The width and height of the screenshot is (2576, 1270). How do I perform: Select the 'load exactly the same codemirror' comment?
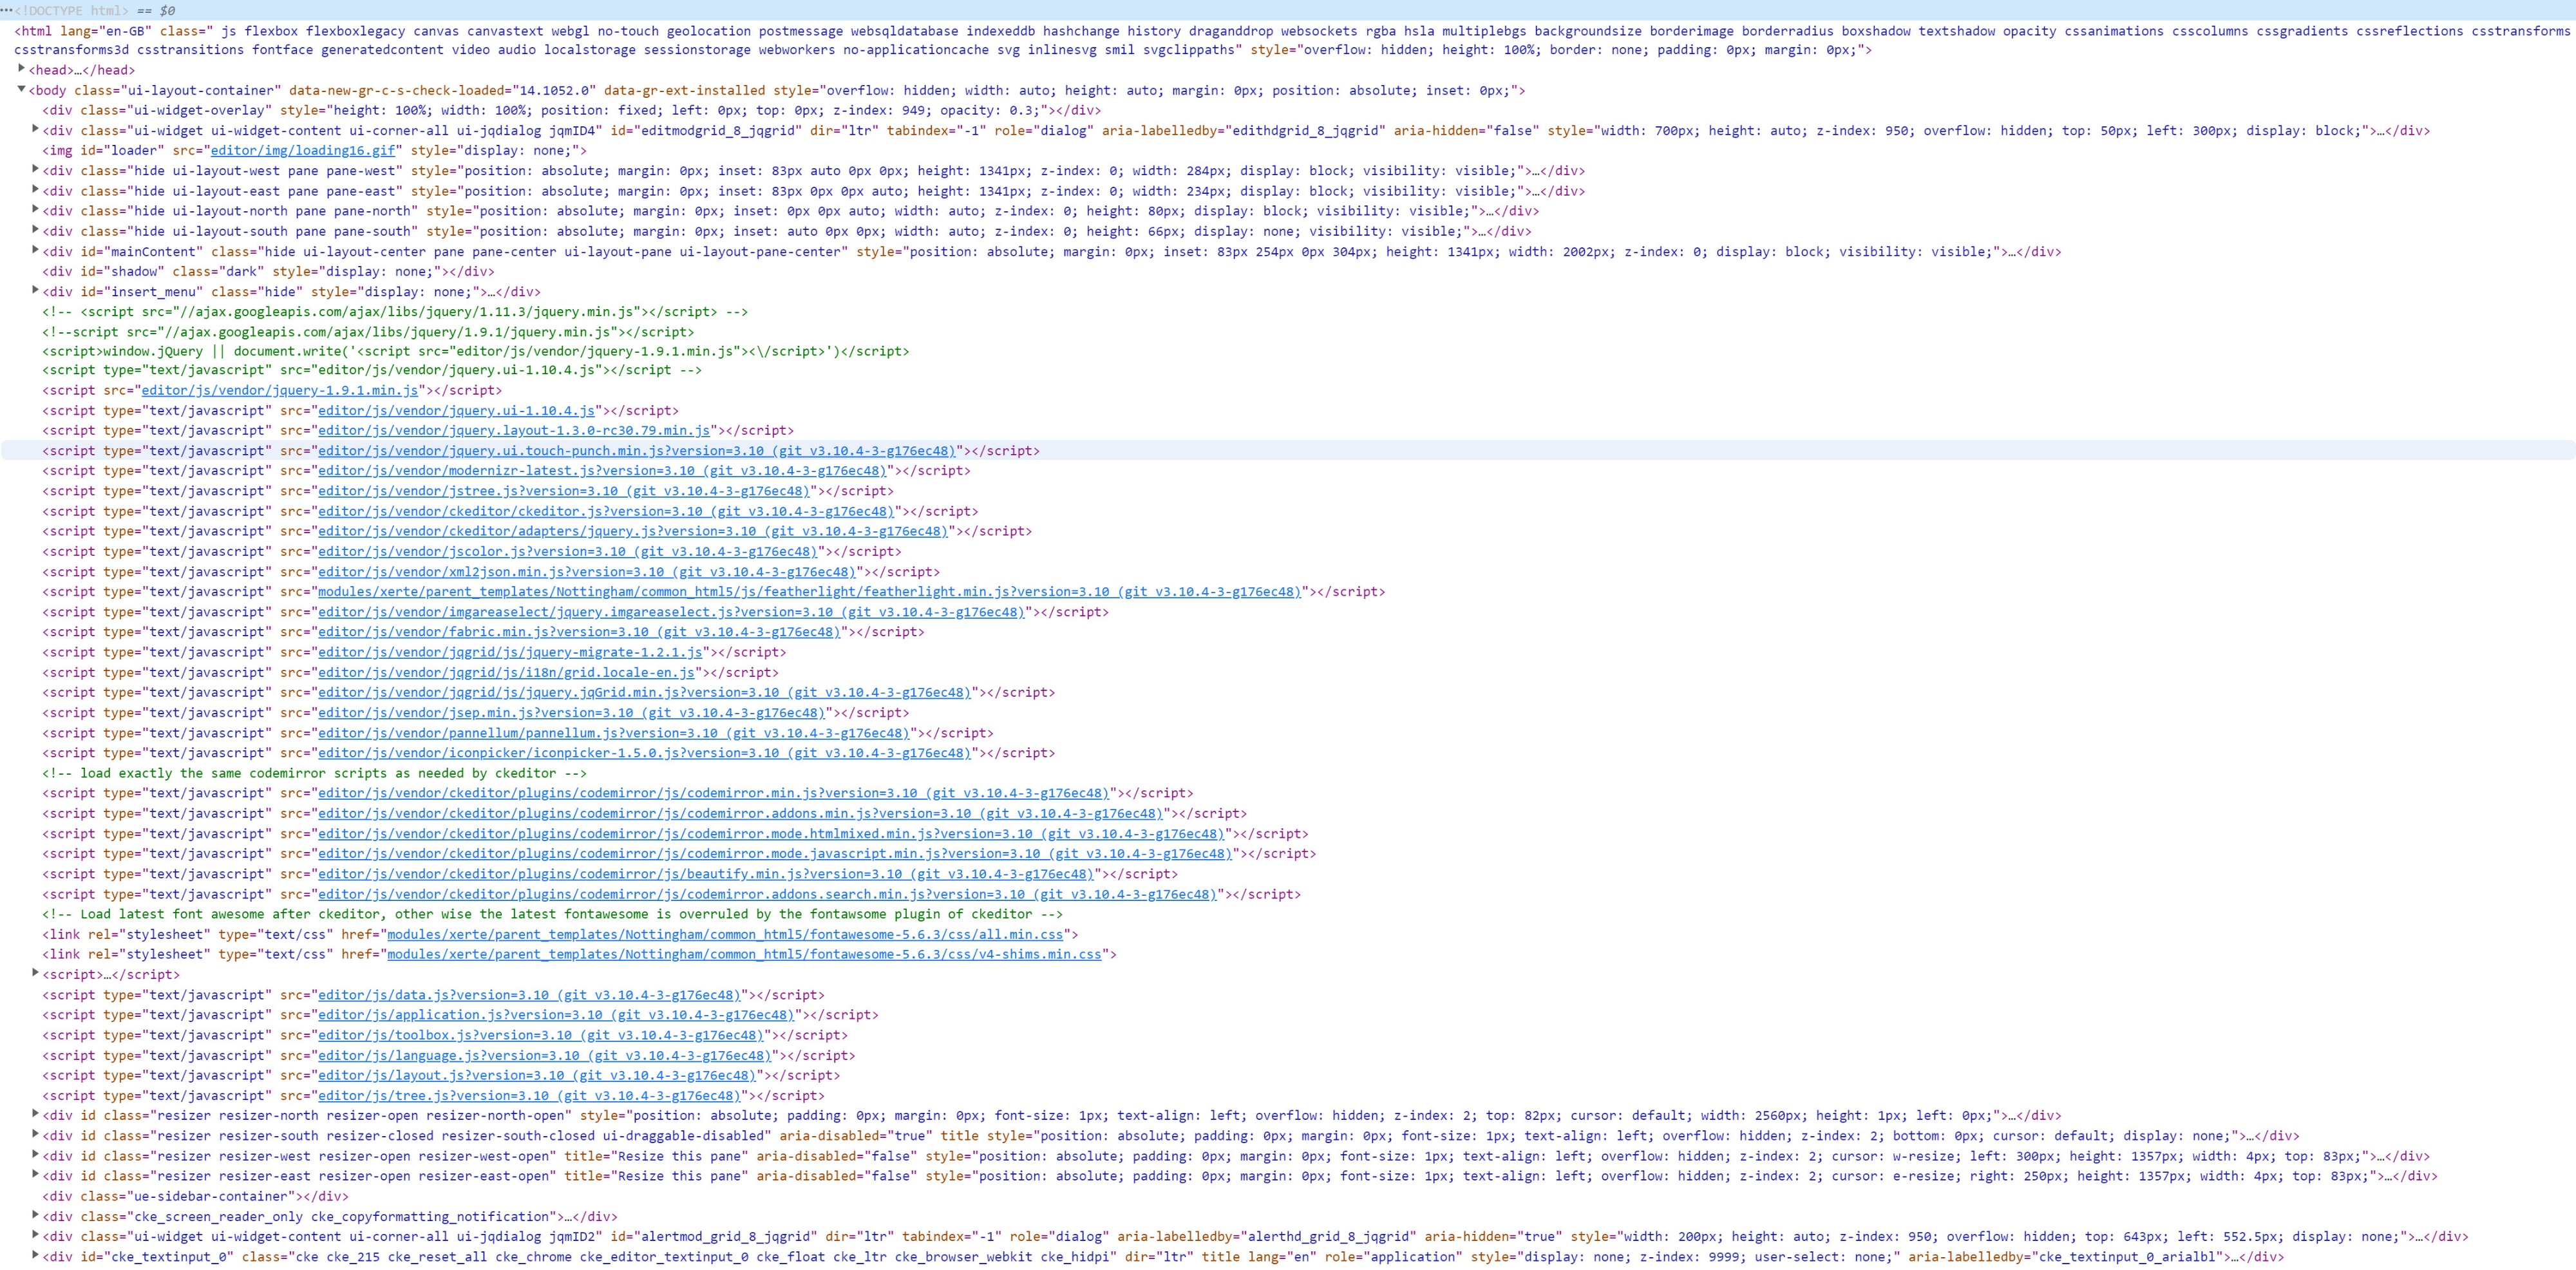click(x=314, y=773)
